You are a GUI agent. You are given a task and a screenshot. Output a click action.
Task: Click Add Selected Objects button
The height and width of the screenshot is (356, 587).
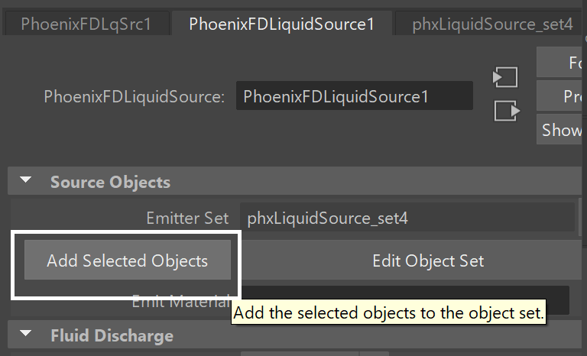coord(128,261)
